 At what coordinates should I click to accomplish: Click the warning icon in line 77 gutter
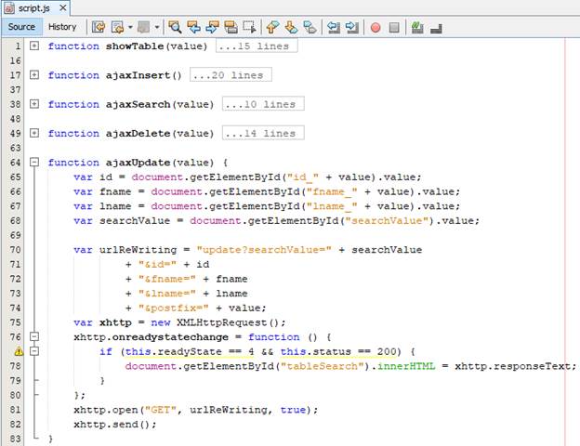[x=19, y=352]
